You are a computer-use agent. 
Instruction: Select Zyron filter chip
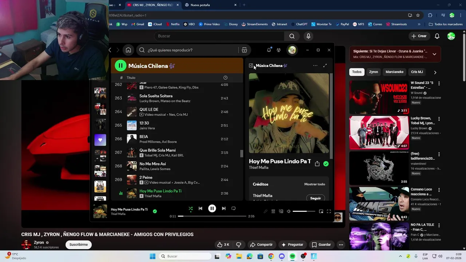tap(374, 72)
